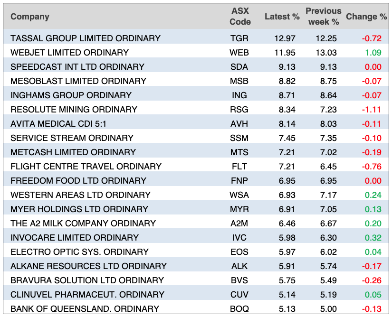
Task: Click CLINUVEL PHARMACEUT. ORDINARY company name
Action: [87, 295]
